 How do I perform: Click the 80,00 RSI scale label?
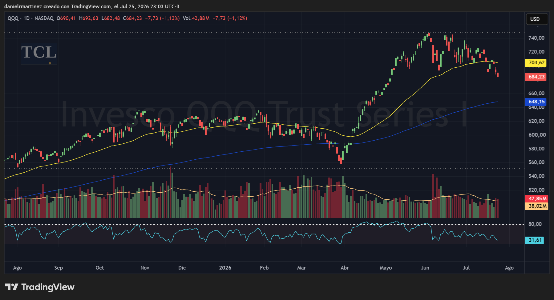click(x=535, y=224)
